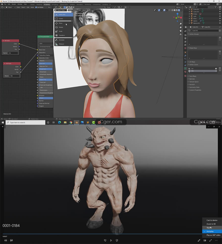
Task: Expand the UV Maps panel
Action: [192, 62]
